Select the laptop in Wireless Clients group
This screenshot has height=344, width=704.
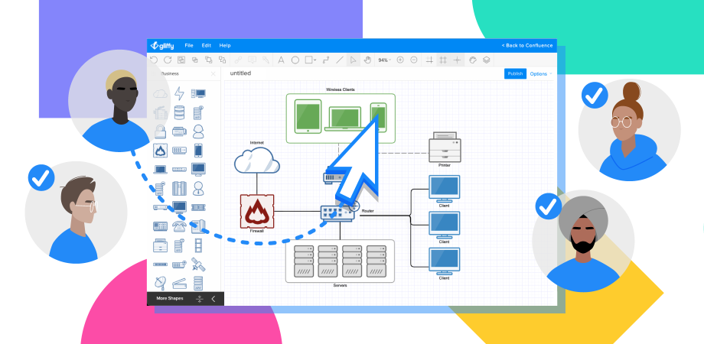tap(345, 118)
